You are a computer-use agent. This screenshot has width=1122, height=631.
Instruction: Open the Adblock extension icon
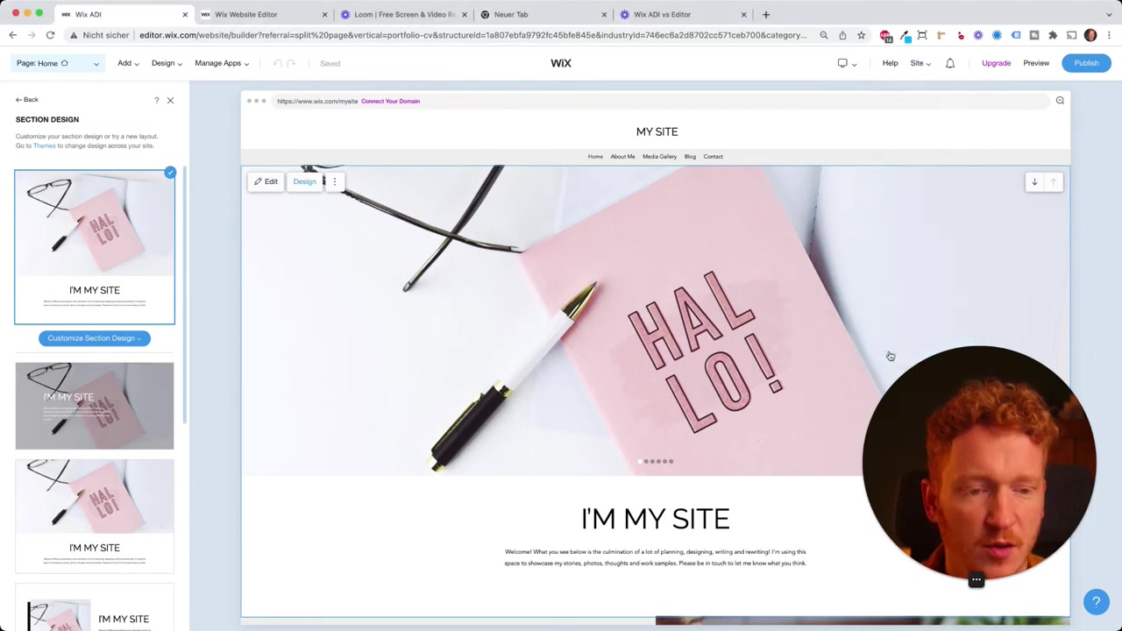point(885,36)
